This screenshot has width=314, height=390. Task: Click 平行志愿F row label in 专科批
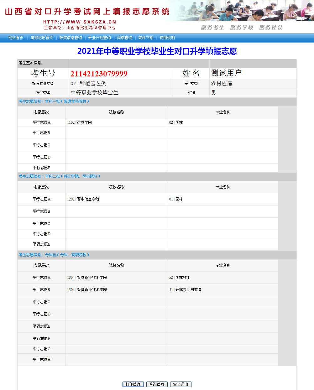coord(42,339)
